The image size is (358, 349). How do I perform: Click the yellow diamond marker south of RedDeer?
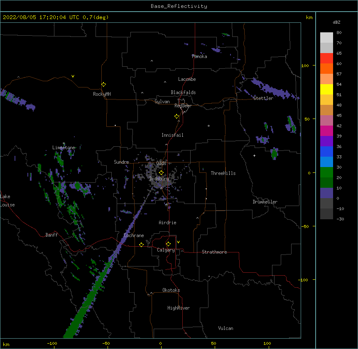(177, 116)
